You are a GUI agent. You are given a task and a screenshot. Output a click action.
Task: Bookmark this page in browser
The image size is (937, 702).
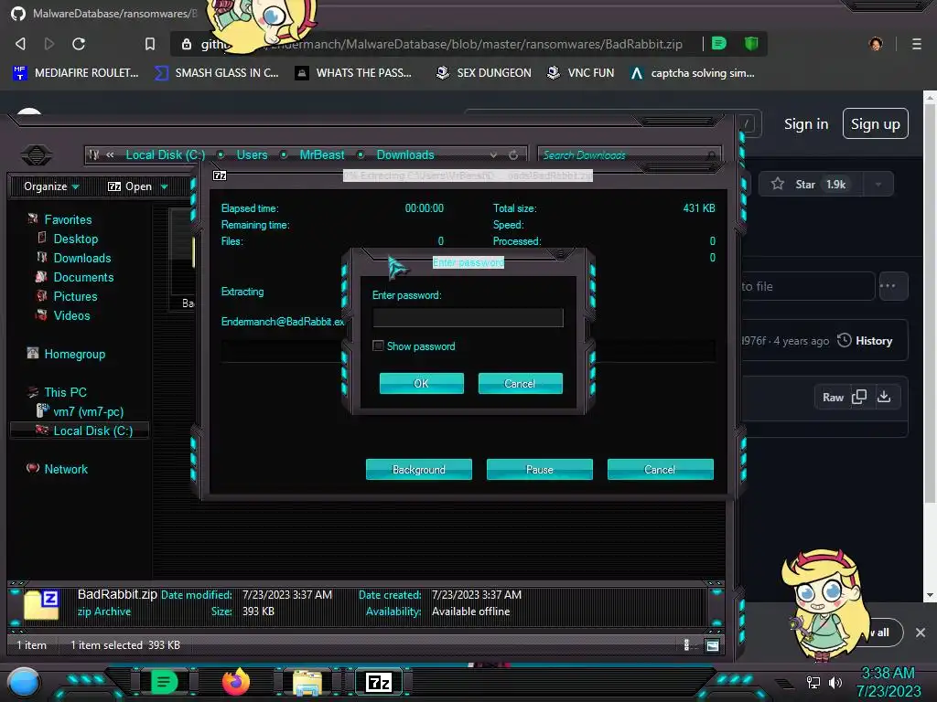point(150,44)
